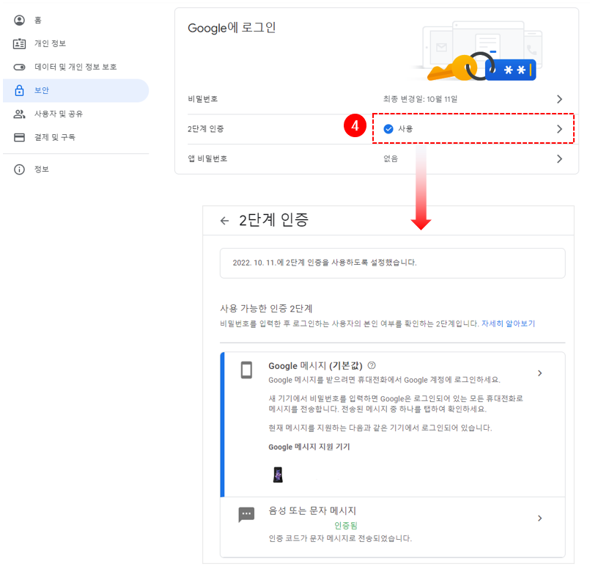Click the 사용 status text

pos(405,129)
